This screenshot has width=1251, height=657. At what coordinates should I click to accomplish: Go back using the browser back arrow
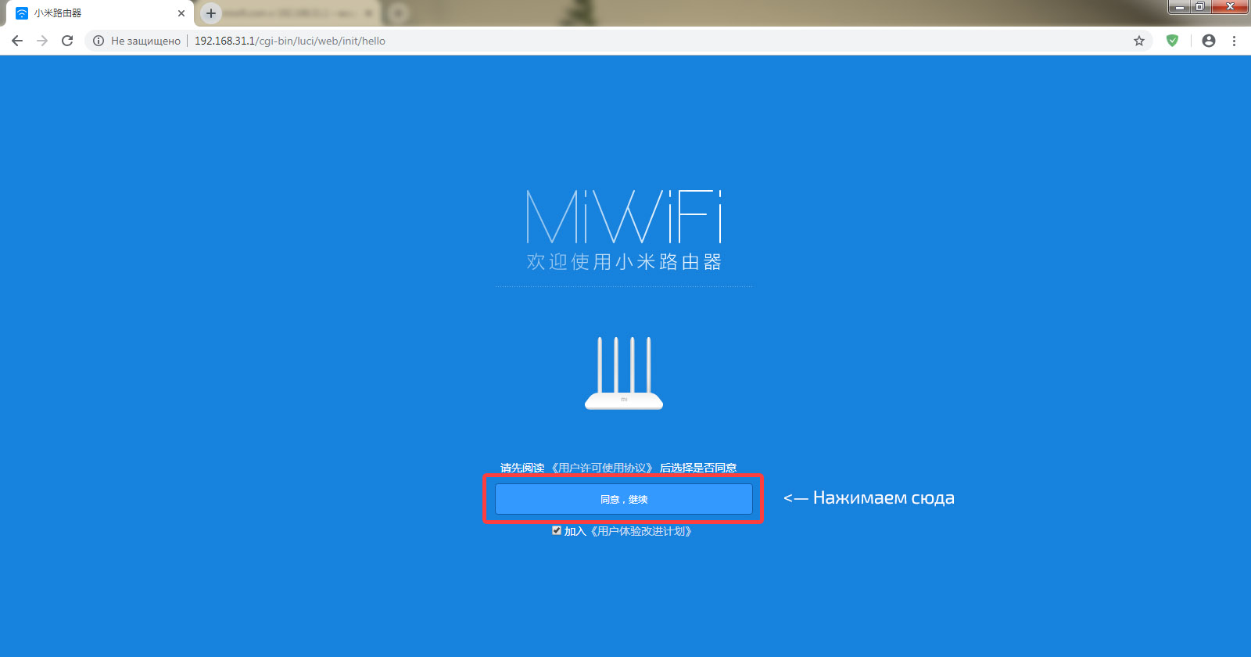(x=17, y=41)
